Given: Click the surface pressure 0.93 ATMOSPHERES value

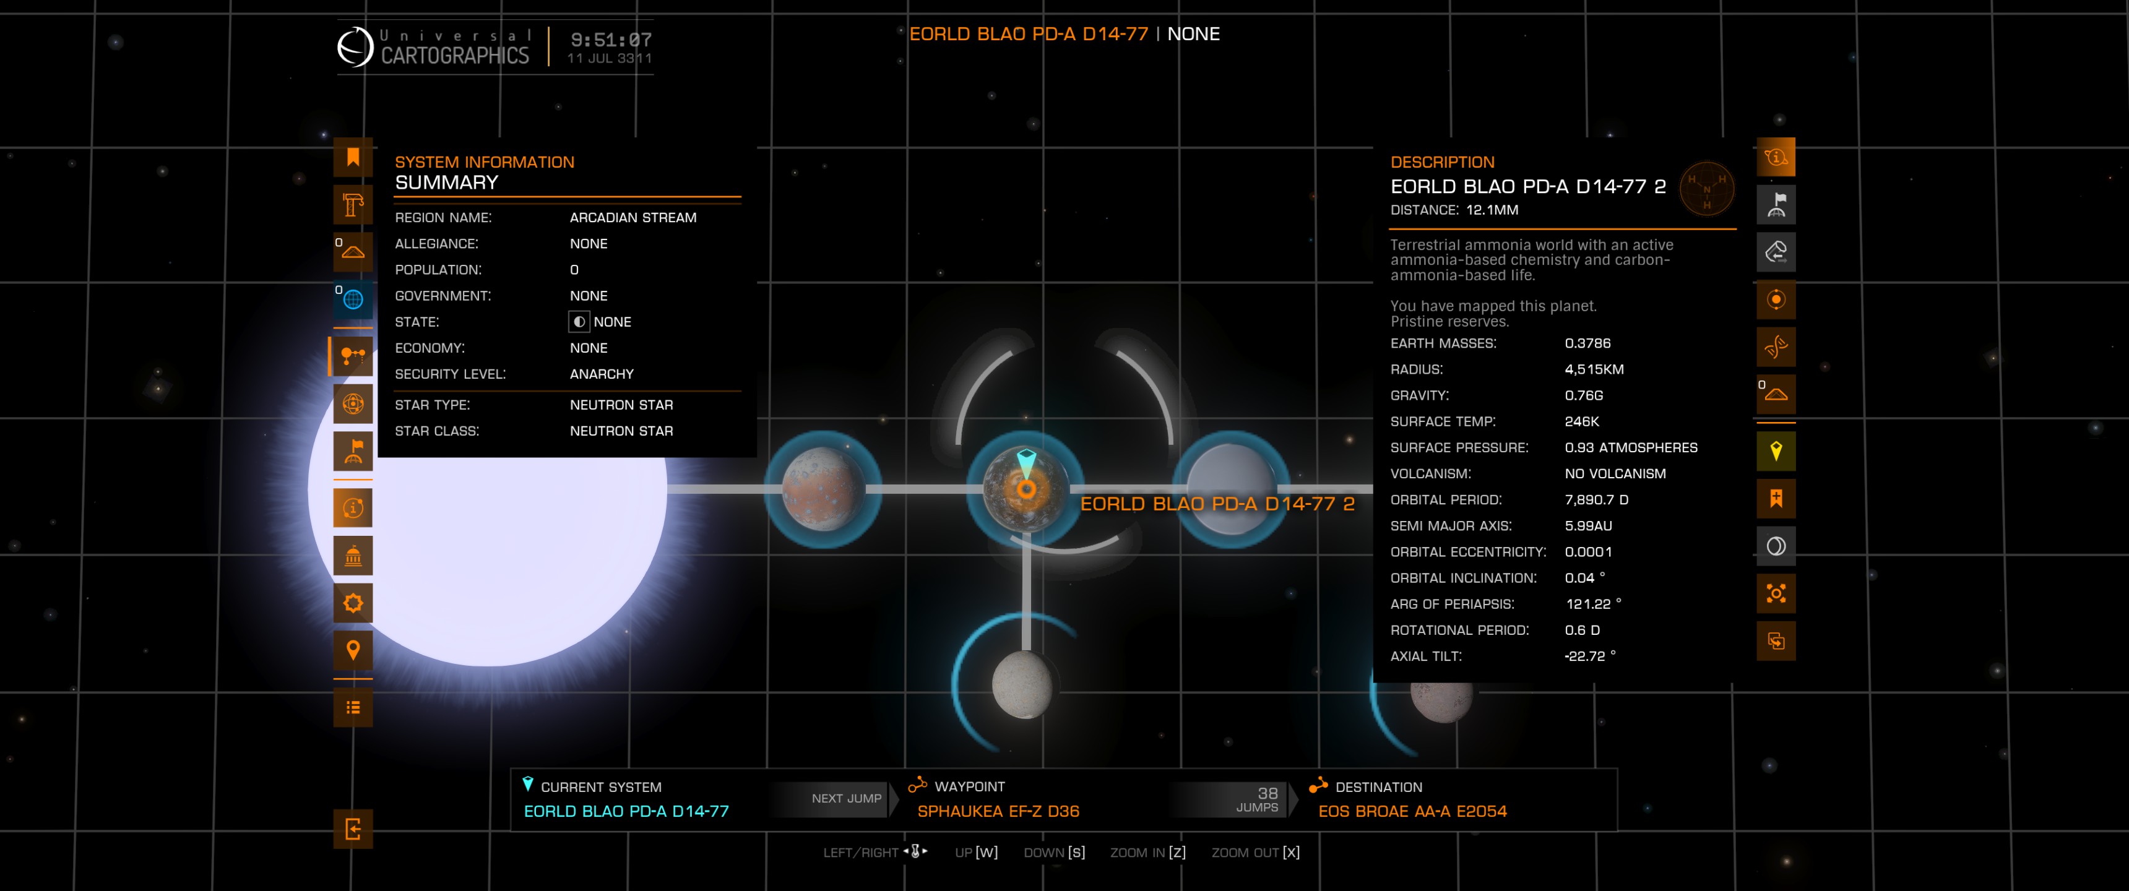Looking at the screenshot, I should coord(1631,447).
